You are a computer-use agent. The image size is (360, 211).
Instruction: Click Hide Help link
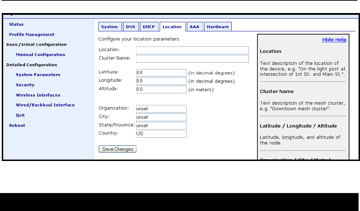(334, 40)
